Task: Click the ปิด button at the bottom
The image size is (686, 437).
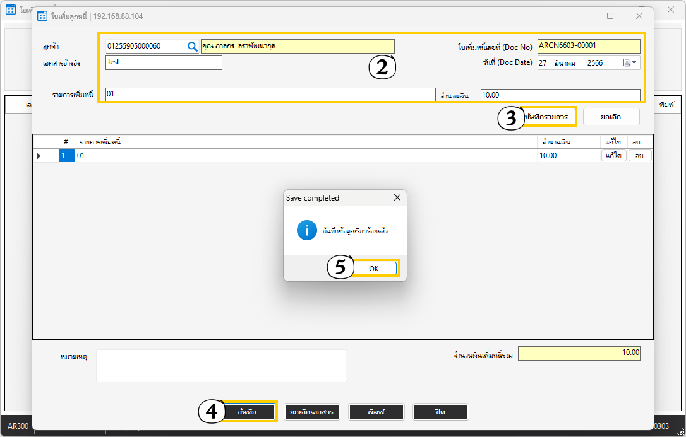Action: pyautogui.click(x=440, y=412)
